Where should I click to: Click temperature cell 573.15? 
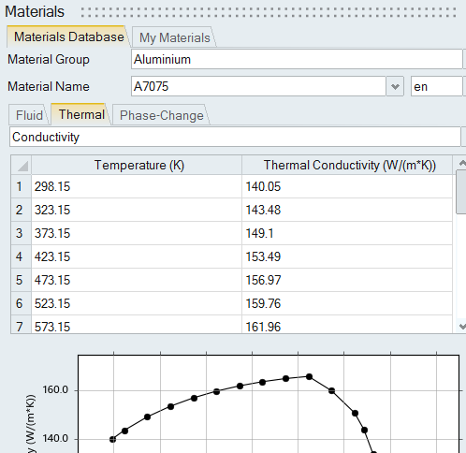point(137,325)
